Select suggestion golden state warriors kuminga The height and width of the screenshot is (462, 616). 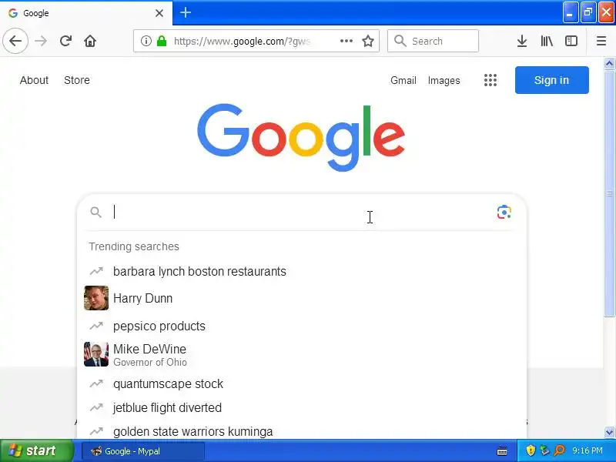tap(302, 431)
